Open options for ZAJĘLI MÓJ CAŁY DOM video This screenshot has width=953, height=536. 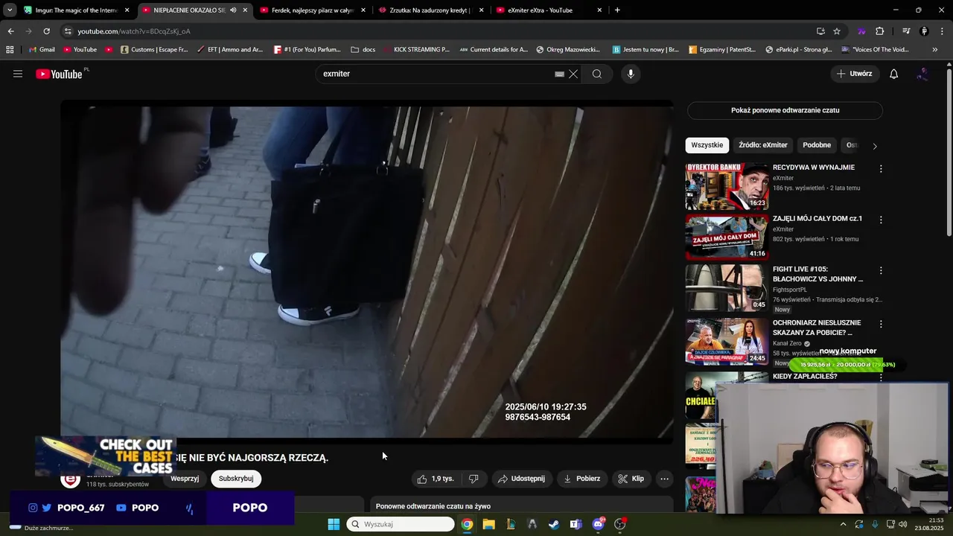[881, 220]
